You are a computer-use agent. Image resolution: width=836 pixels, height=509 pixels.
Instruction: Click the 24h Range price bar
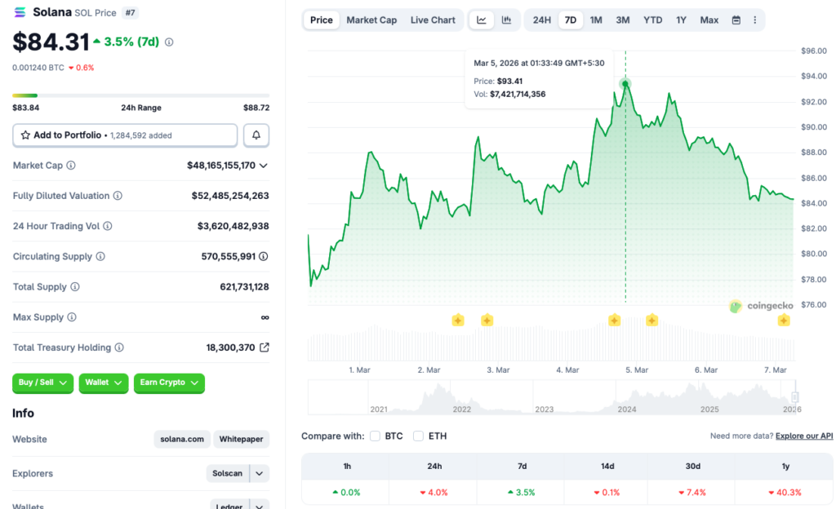coord(139,96)
